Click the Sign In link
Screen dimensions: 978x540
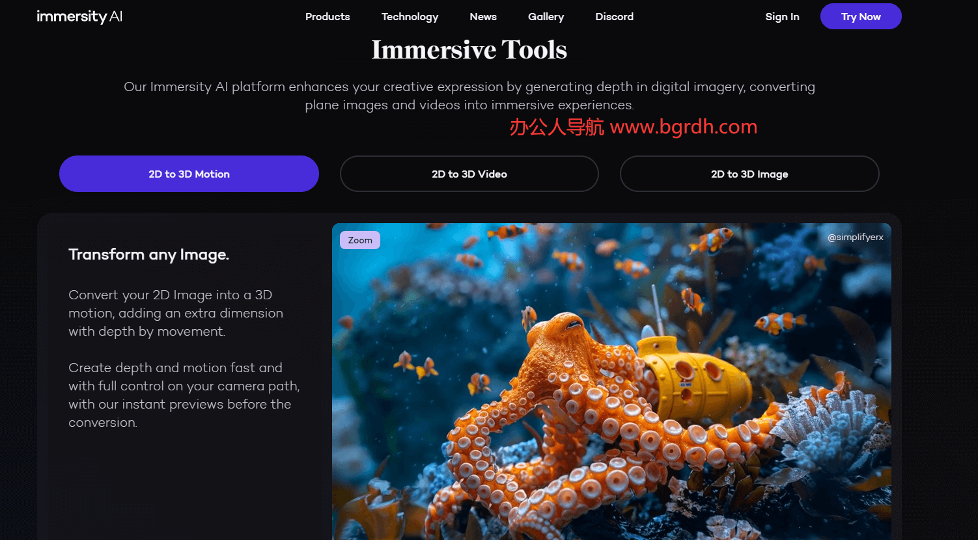[782, 17]
